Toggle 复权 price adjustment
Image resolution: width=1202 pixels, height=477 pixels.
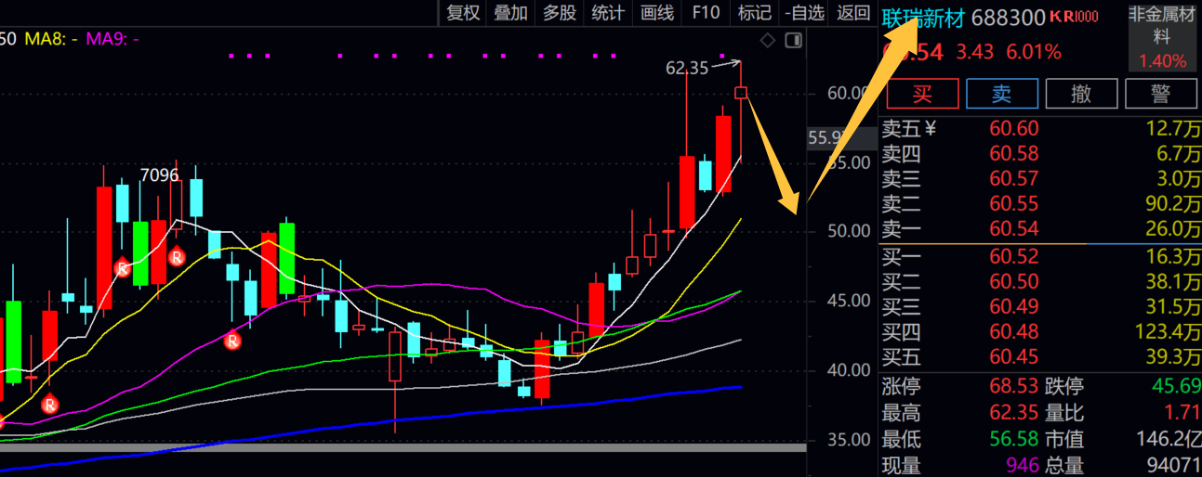463,12
